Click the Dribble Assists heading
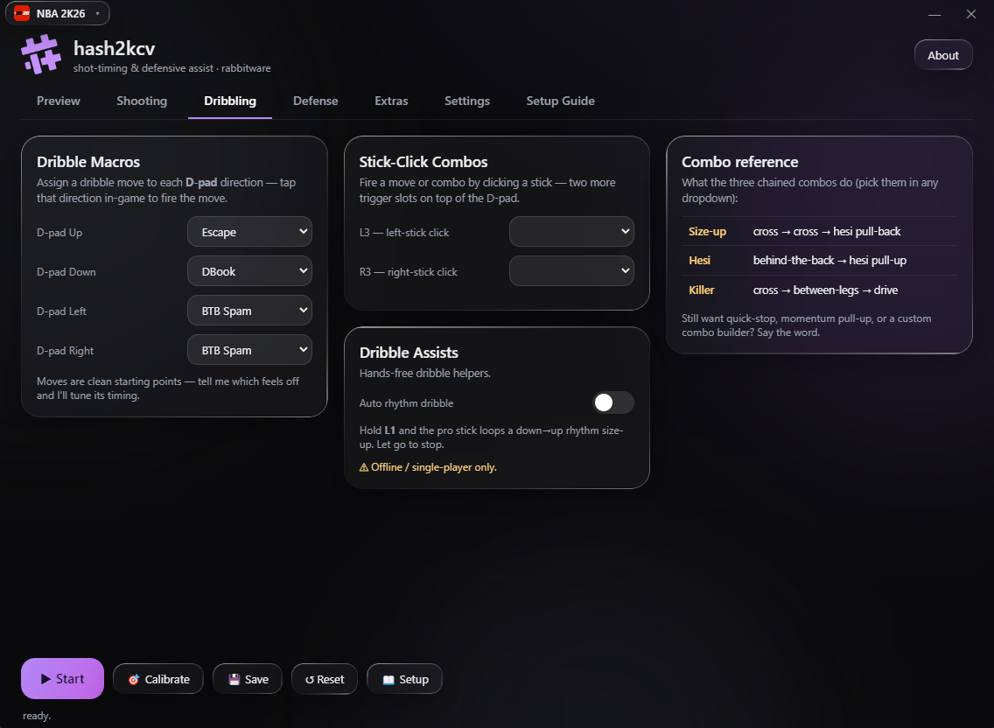Viewport: 994px width, 728px height. pyautogui.click(x=409, y=353)
